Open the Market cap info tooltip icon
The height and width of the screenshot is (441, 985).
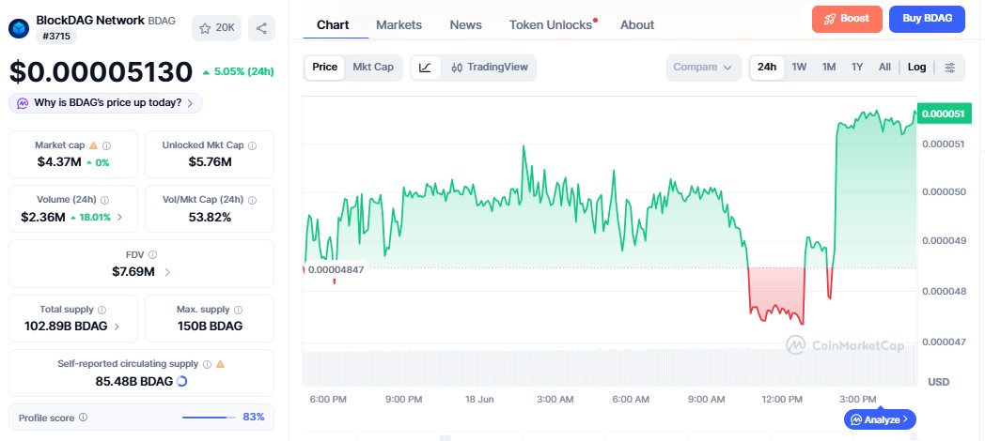pos(107,145)
